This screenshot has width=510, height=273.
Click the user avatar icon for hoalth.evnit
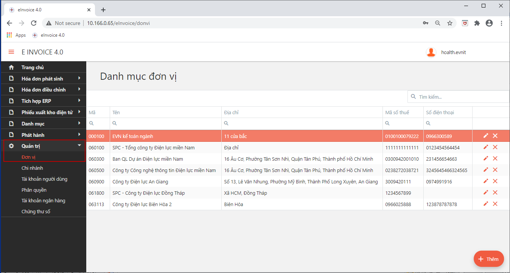[431, 52]
